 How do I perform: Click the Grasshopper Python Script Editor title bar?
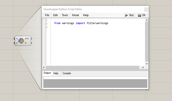[x=93, y=9]
